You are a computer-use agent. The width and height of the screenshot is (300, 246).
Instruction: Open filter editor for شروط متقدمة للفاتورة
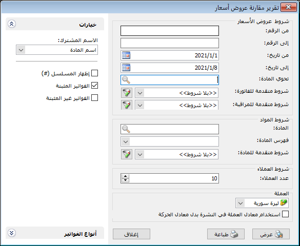pyautogui.click(x=127, y=93)
